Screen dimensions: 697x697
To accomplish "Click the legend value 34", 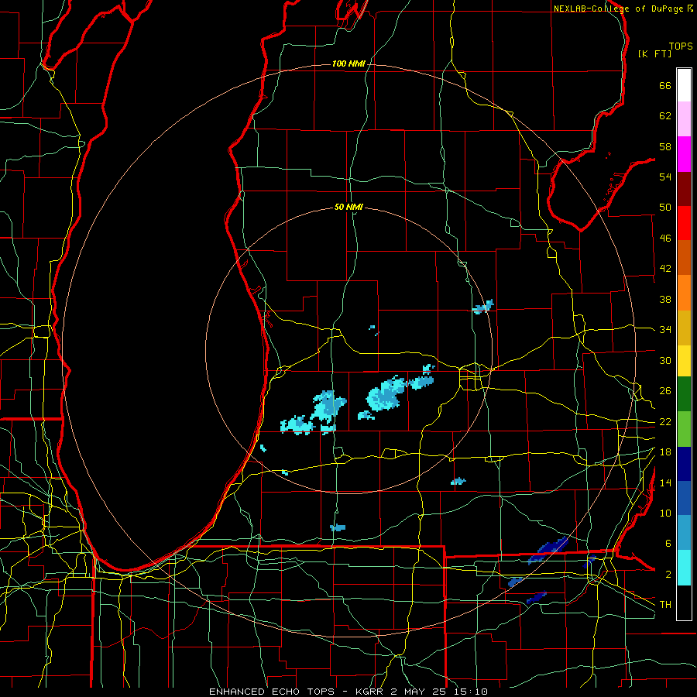I will tap(665, 330).
